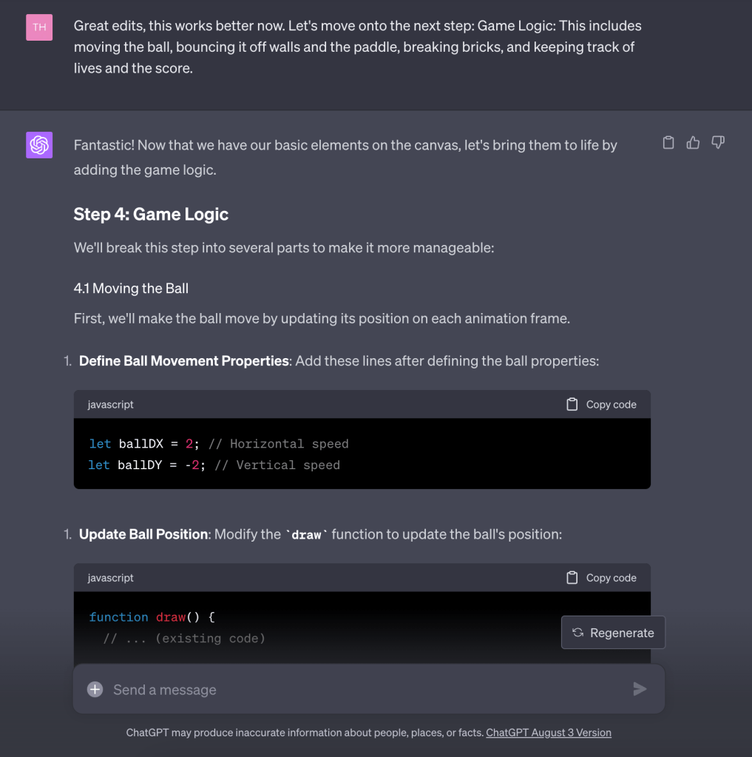Click the ChatGPT logo avatar
This screenshot has width=752, height=757.
click(x=39, y=145)
